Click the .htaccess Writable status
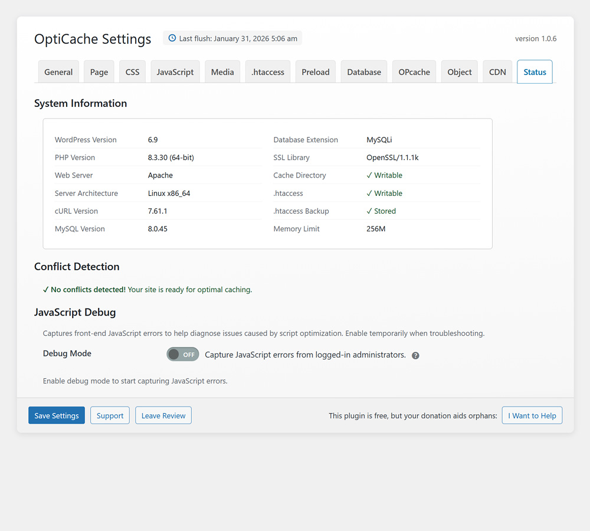This screenshot has width=590, height=531. [x=384, y=193]
